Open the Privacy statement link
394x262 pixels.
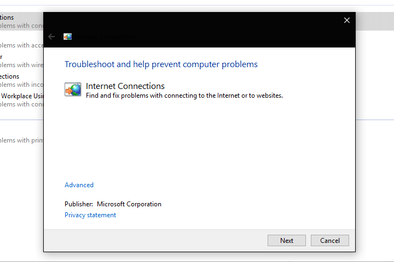click(x=90, y=215)
